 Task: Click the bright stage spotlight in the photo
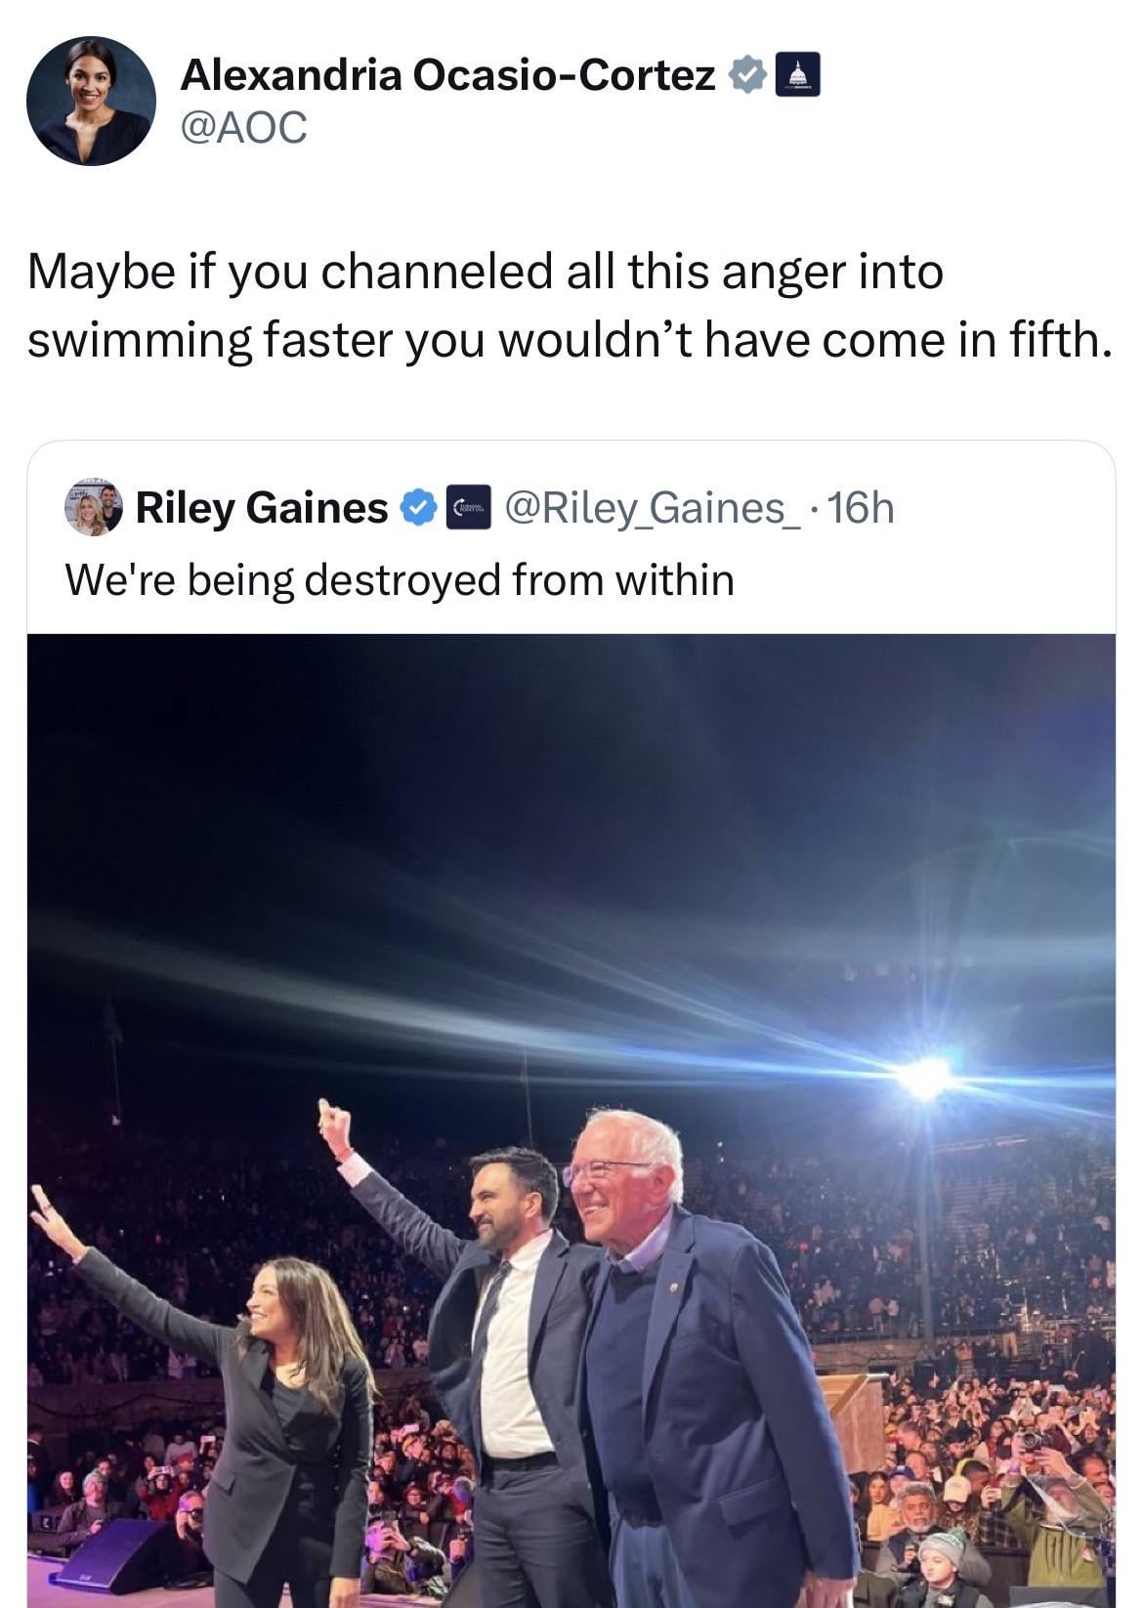click(924, 1078)
